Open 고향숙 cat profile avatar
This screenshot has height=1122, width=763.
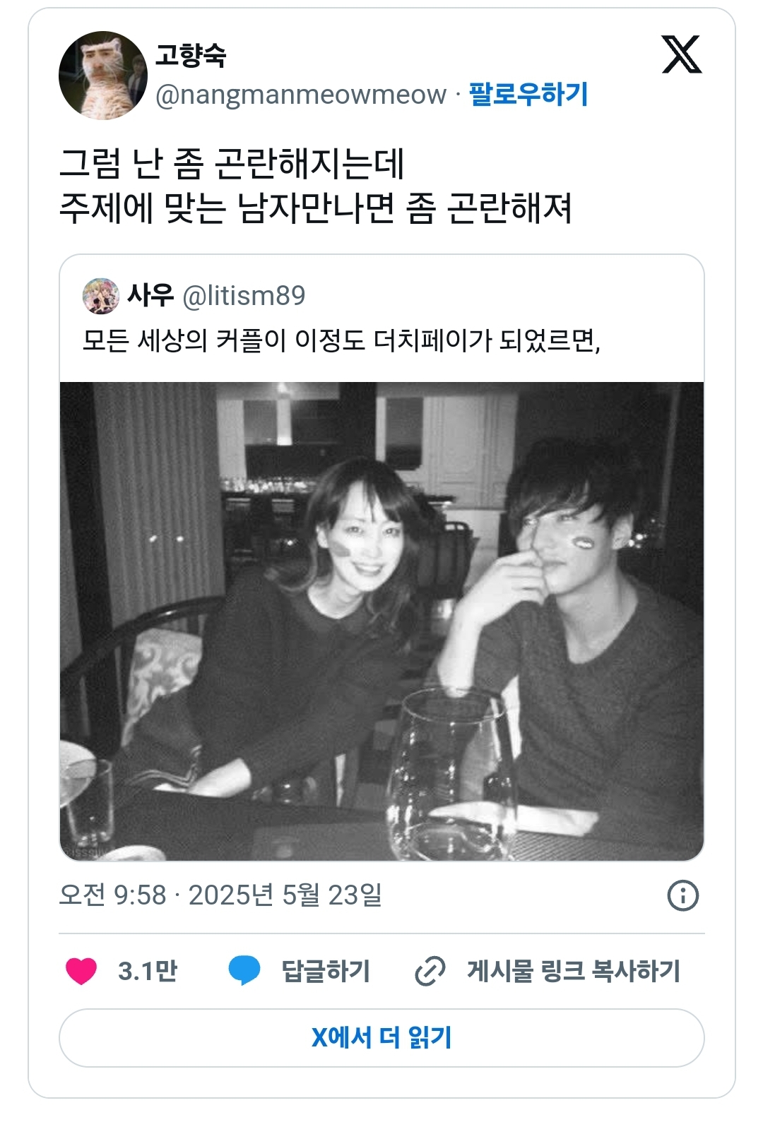click(103, 76)
